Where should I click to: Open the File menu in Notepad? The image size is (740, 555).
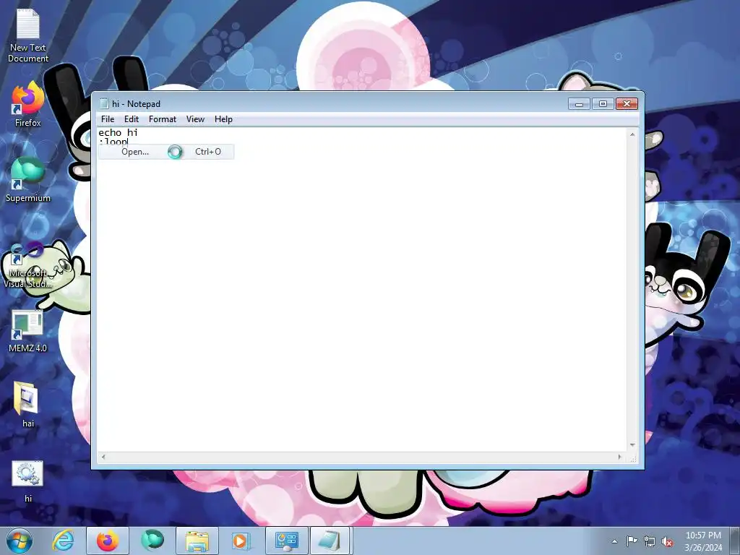coord(108,119)
